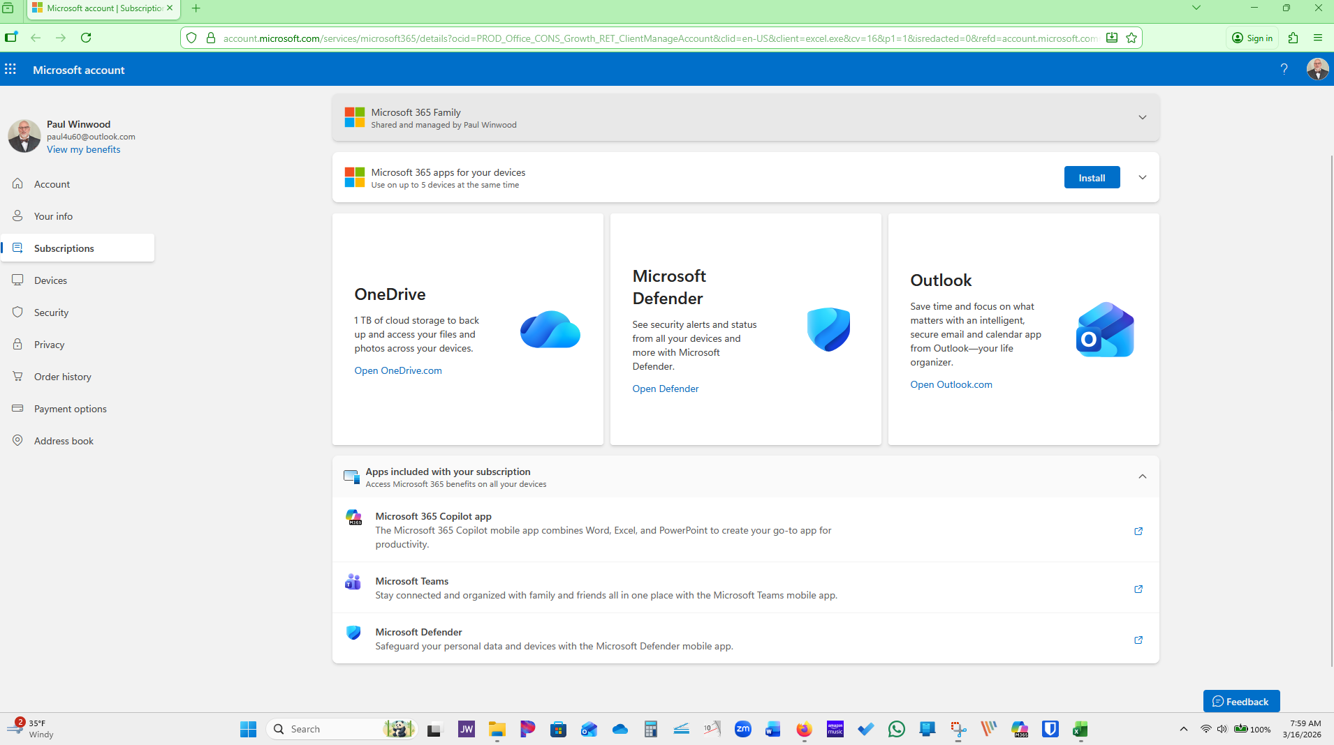
Task: Click the Outlook logo in card
Action: pyautogui.click(x=1105, y=329)
